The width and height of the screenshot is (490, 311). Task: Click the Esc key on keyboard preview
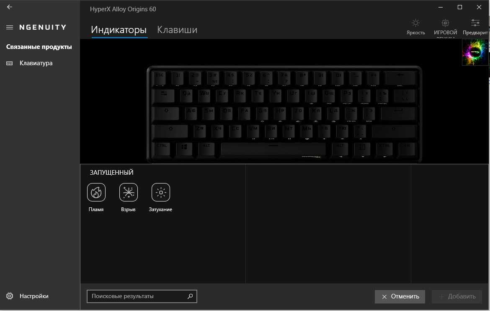click(160, 78)
